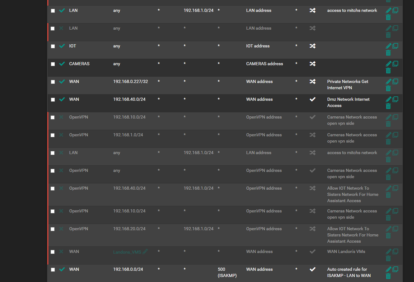This screenshot has height=282, width=414.
Task: Select checkbox for WAN 192.168.0.227/32 rule
Action: (53, 82)
